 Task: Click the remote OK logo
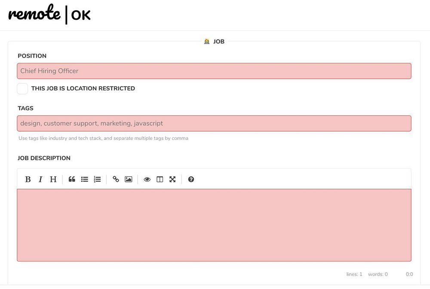[49, 14]
